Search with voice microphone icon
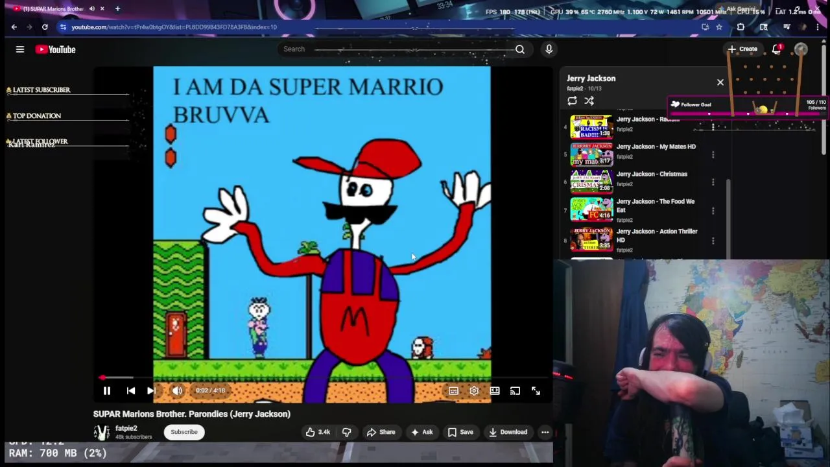 [x=549, y=49]
